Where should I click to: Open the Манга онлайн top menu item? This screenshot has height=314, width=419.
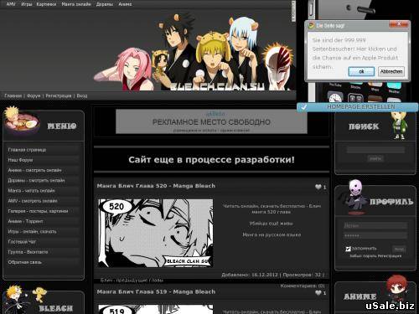(76, 4)
